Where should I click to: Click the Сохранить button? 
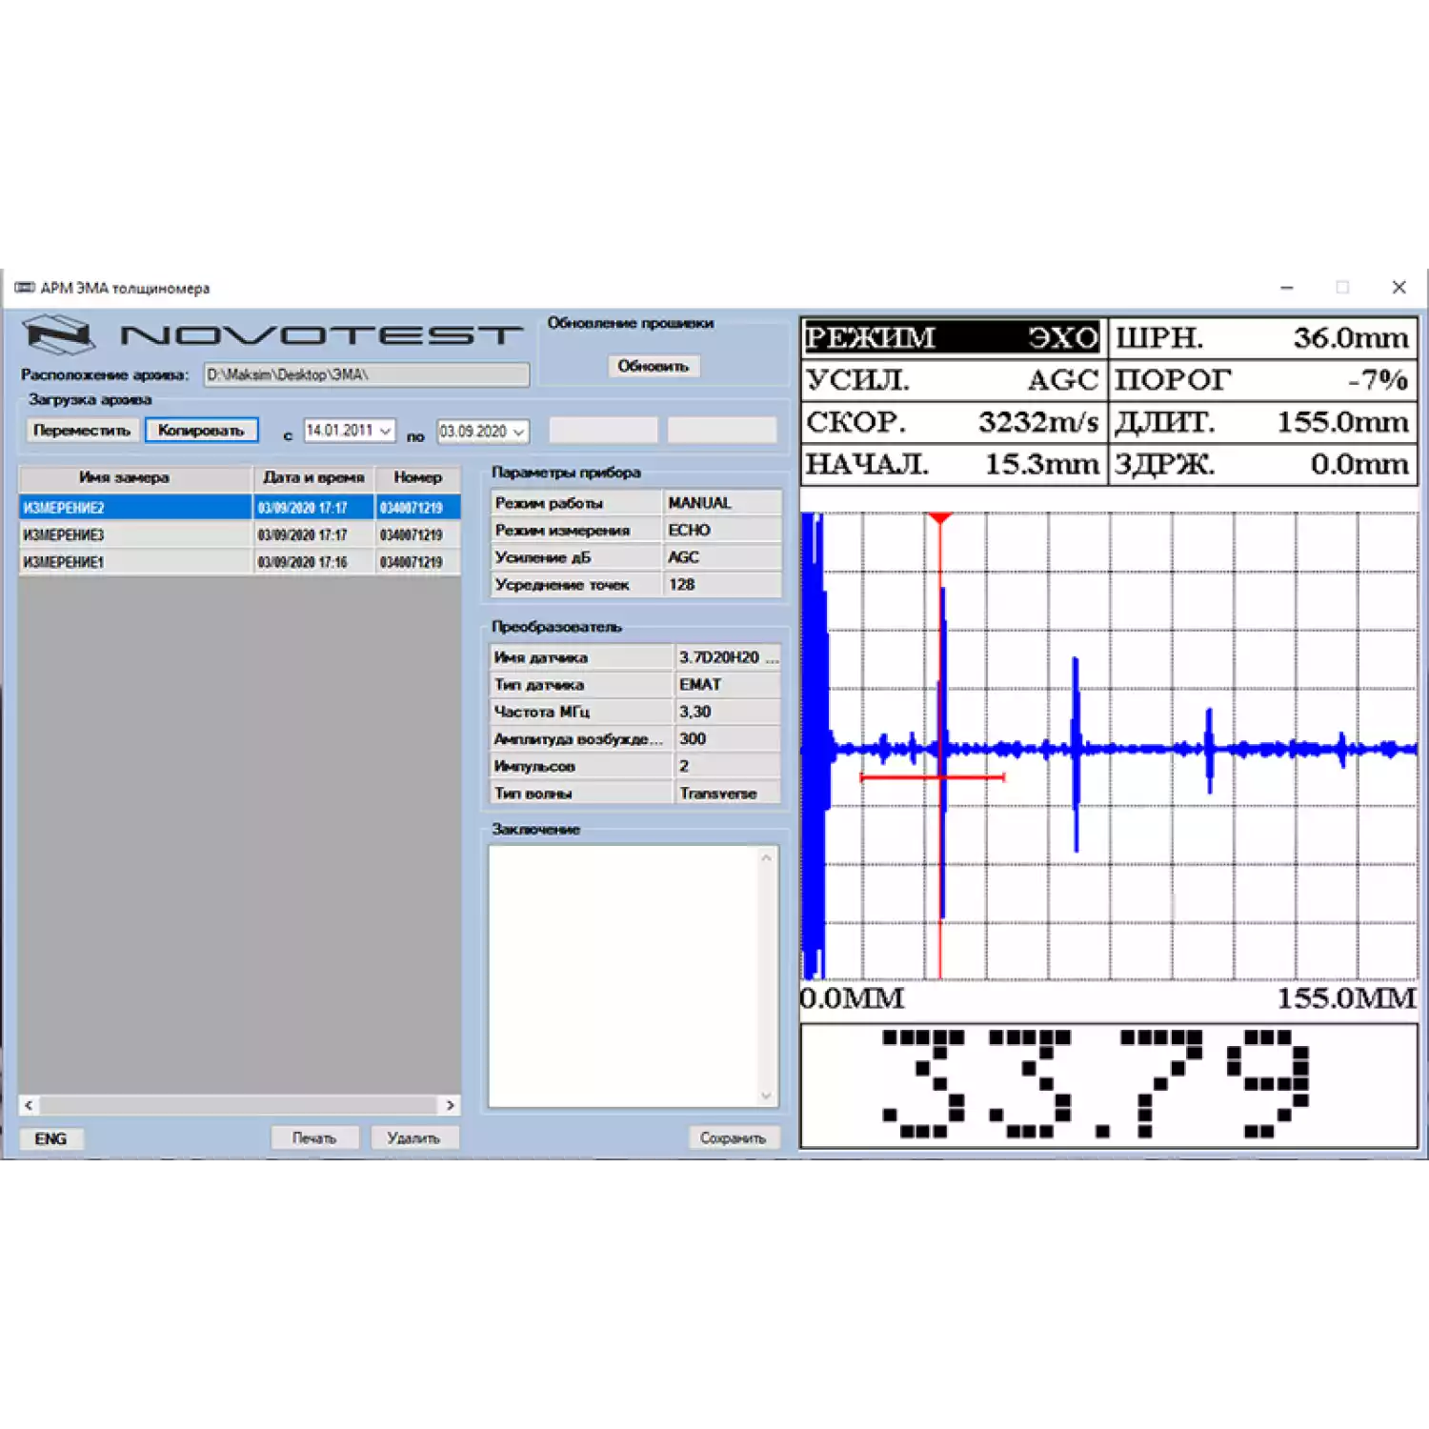point(733,1137)
